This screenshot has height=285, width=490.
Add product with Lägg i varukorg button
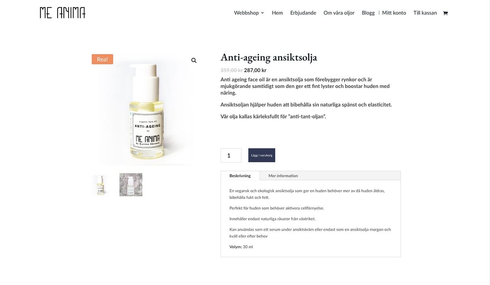point(262,155)
